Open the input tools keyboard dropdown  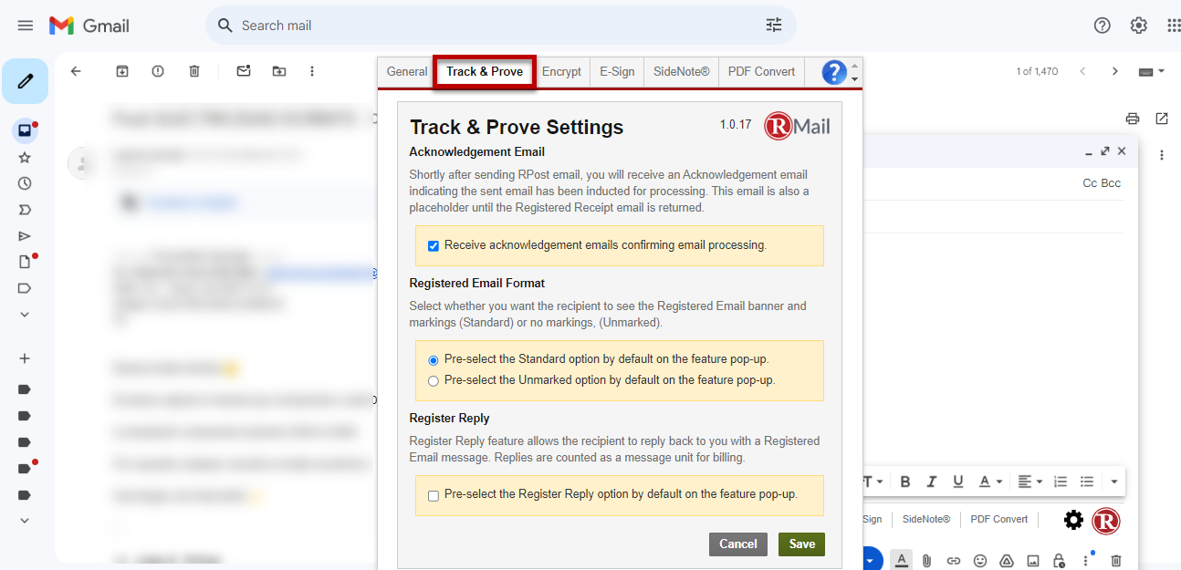pyautogui.click(x=1152, y=71)
